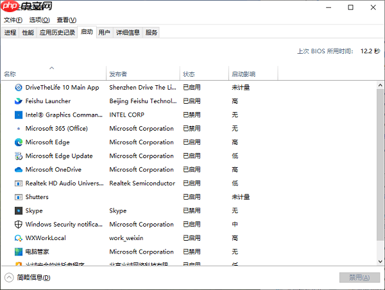The image size is (385, 290).
Task: Click the scrollbar down arrow
Action: [380, 261]
